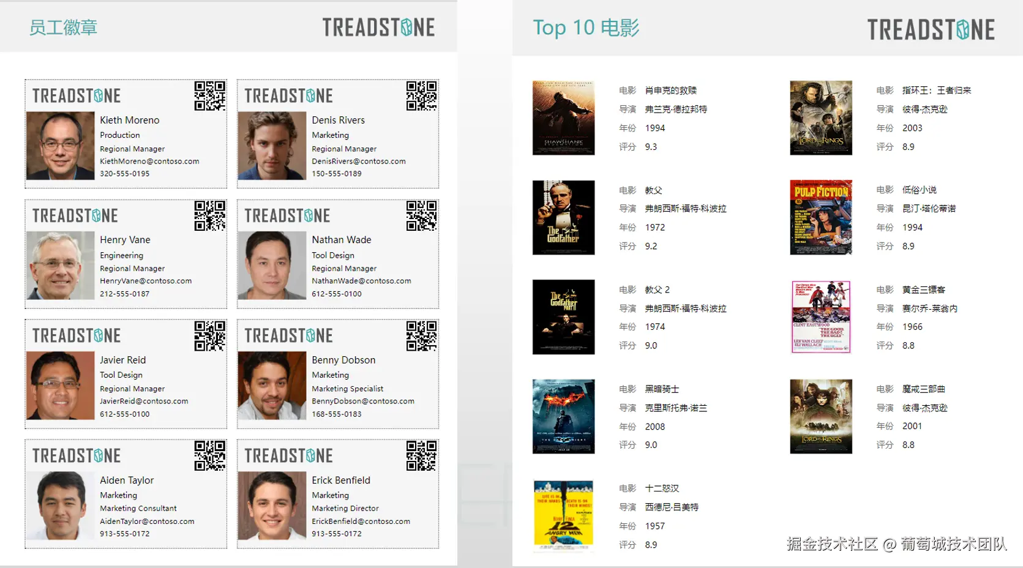Image resolution: width=1023 pixels, height=568 pixels.
Task: Click director name 克里斯托弗·诺兰
Action: (676, 408)
